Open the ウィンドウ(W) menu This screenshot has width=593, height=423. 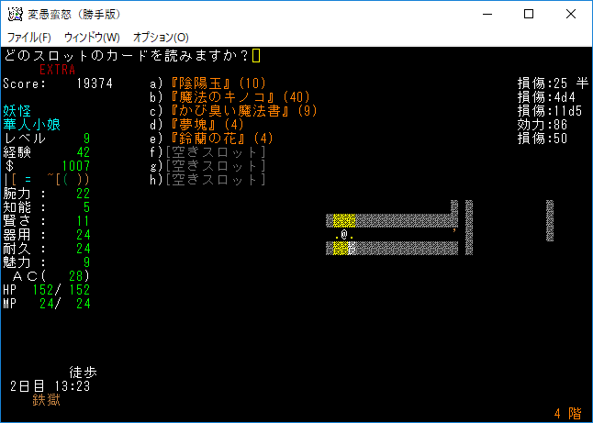pyautogui.click(x=92, y=38)
